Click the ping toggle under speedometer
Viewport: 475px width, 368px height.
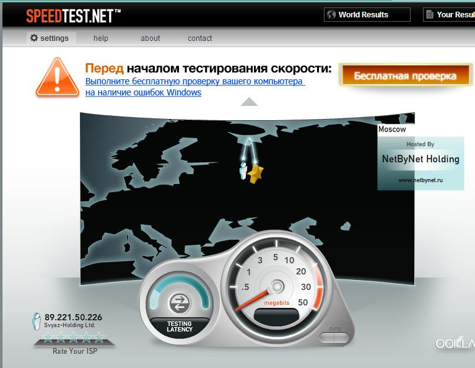click(x=334, y=337)
